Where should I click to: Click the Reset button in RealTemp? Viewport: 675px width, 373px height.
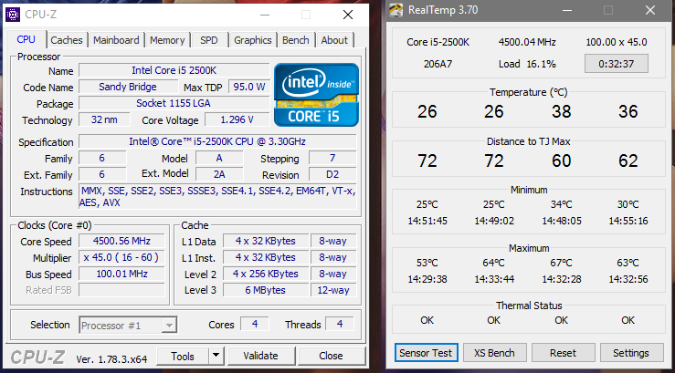click(563, 353)
